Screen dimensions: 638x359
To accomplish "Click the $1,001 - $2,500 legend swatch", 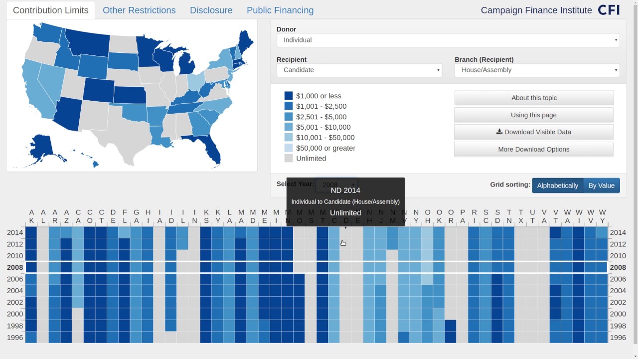I will pyautogui.click(x=289, y=106).
